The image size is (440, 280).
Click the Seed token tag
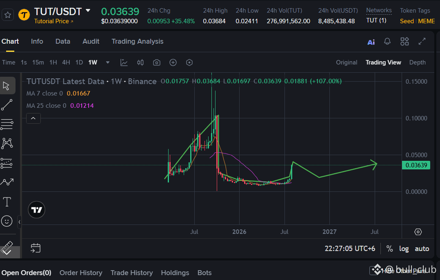pyautogui.click(x=407, y=21)
